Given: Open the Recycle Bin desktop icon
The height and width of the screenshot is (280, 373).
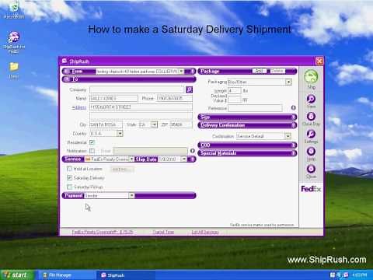Looking at the screenshot, I should click(x=14, y=11).
